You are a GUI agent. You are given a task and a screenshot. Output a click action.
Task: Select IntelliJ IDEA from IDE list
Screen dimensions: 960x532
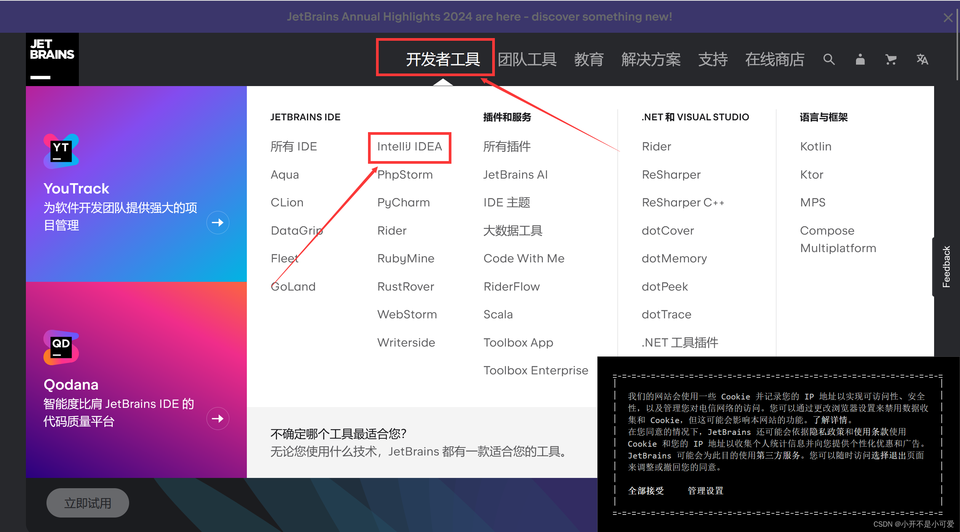point(410,147)
